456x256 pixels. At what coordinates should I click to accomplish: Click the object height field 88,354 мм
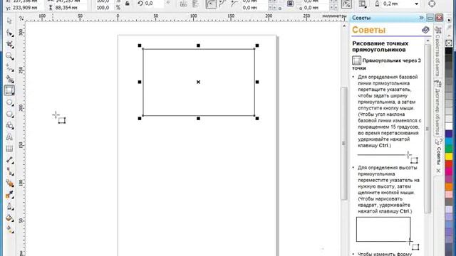click(71, 8)
